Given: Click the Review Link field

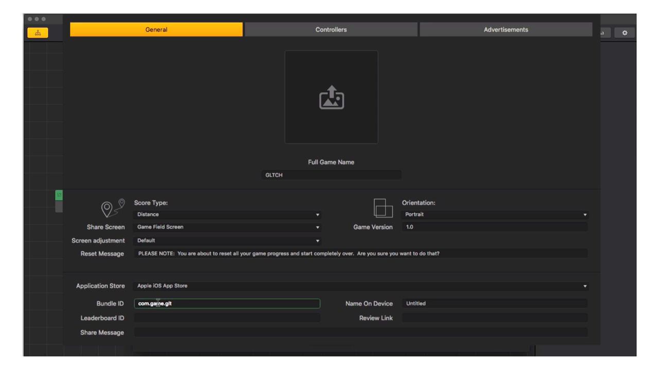Looking at the screenshot, I should click(x=494, y=318).
